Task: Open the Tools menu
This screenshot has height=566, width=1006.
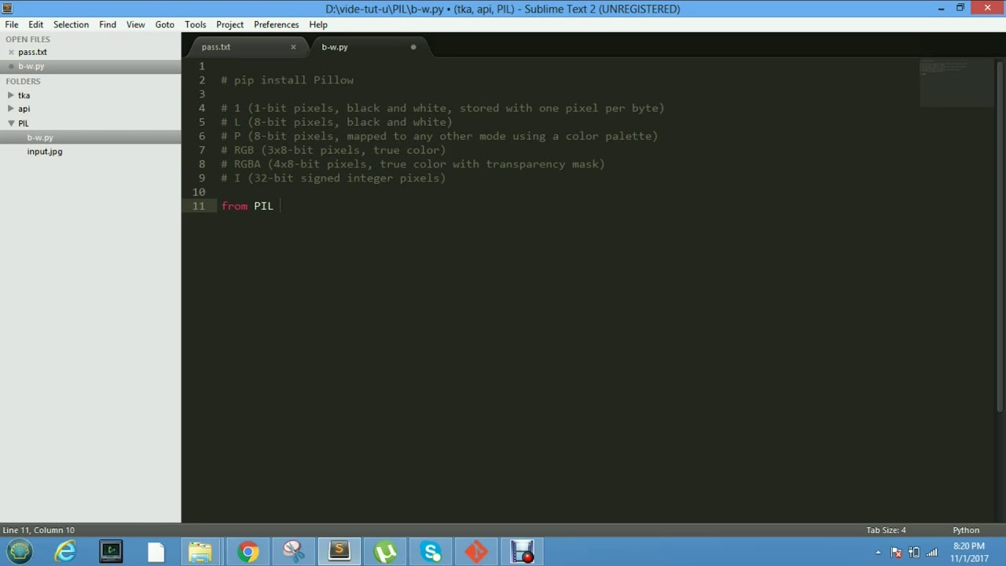Action: [x=196, y=24]
